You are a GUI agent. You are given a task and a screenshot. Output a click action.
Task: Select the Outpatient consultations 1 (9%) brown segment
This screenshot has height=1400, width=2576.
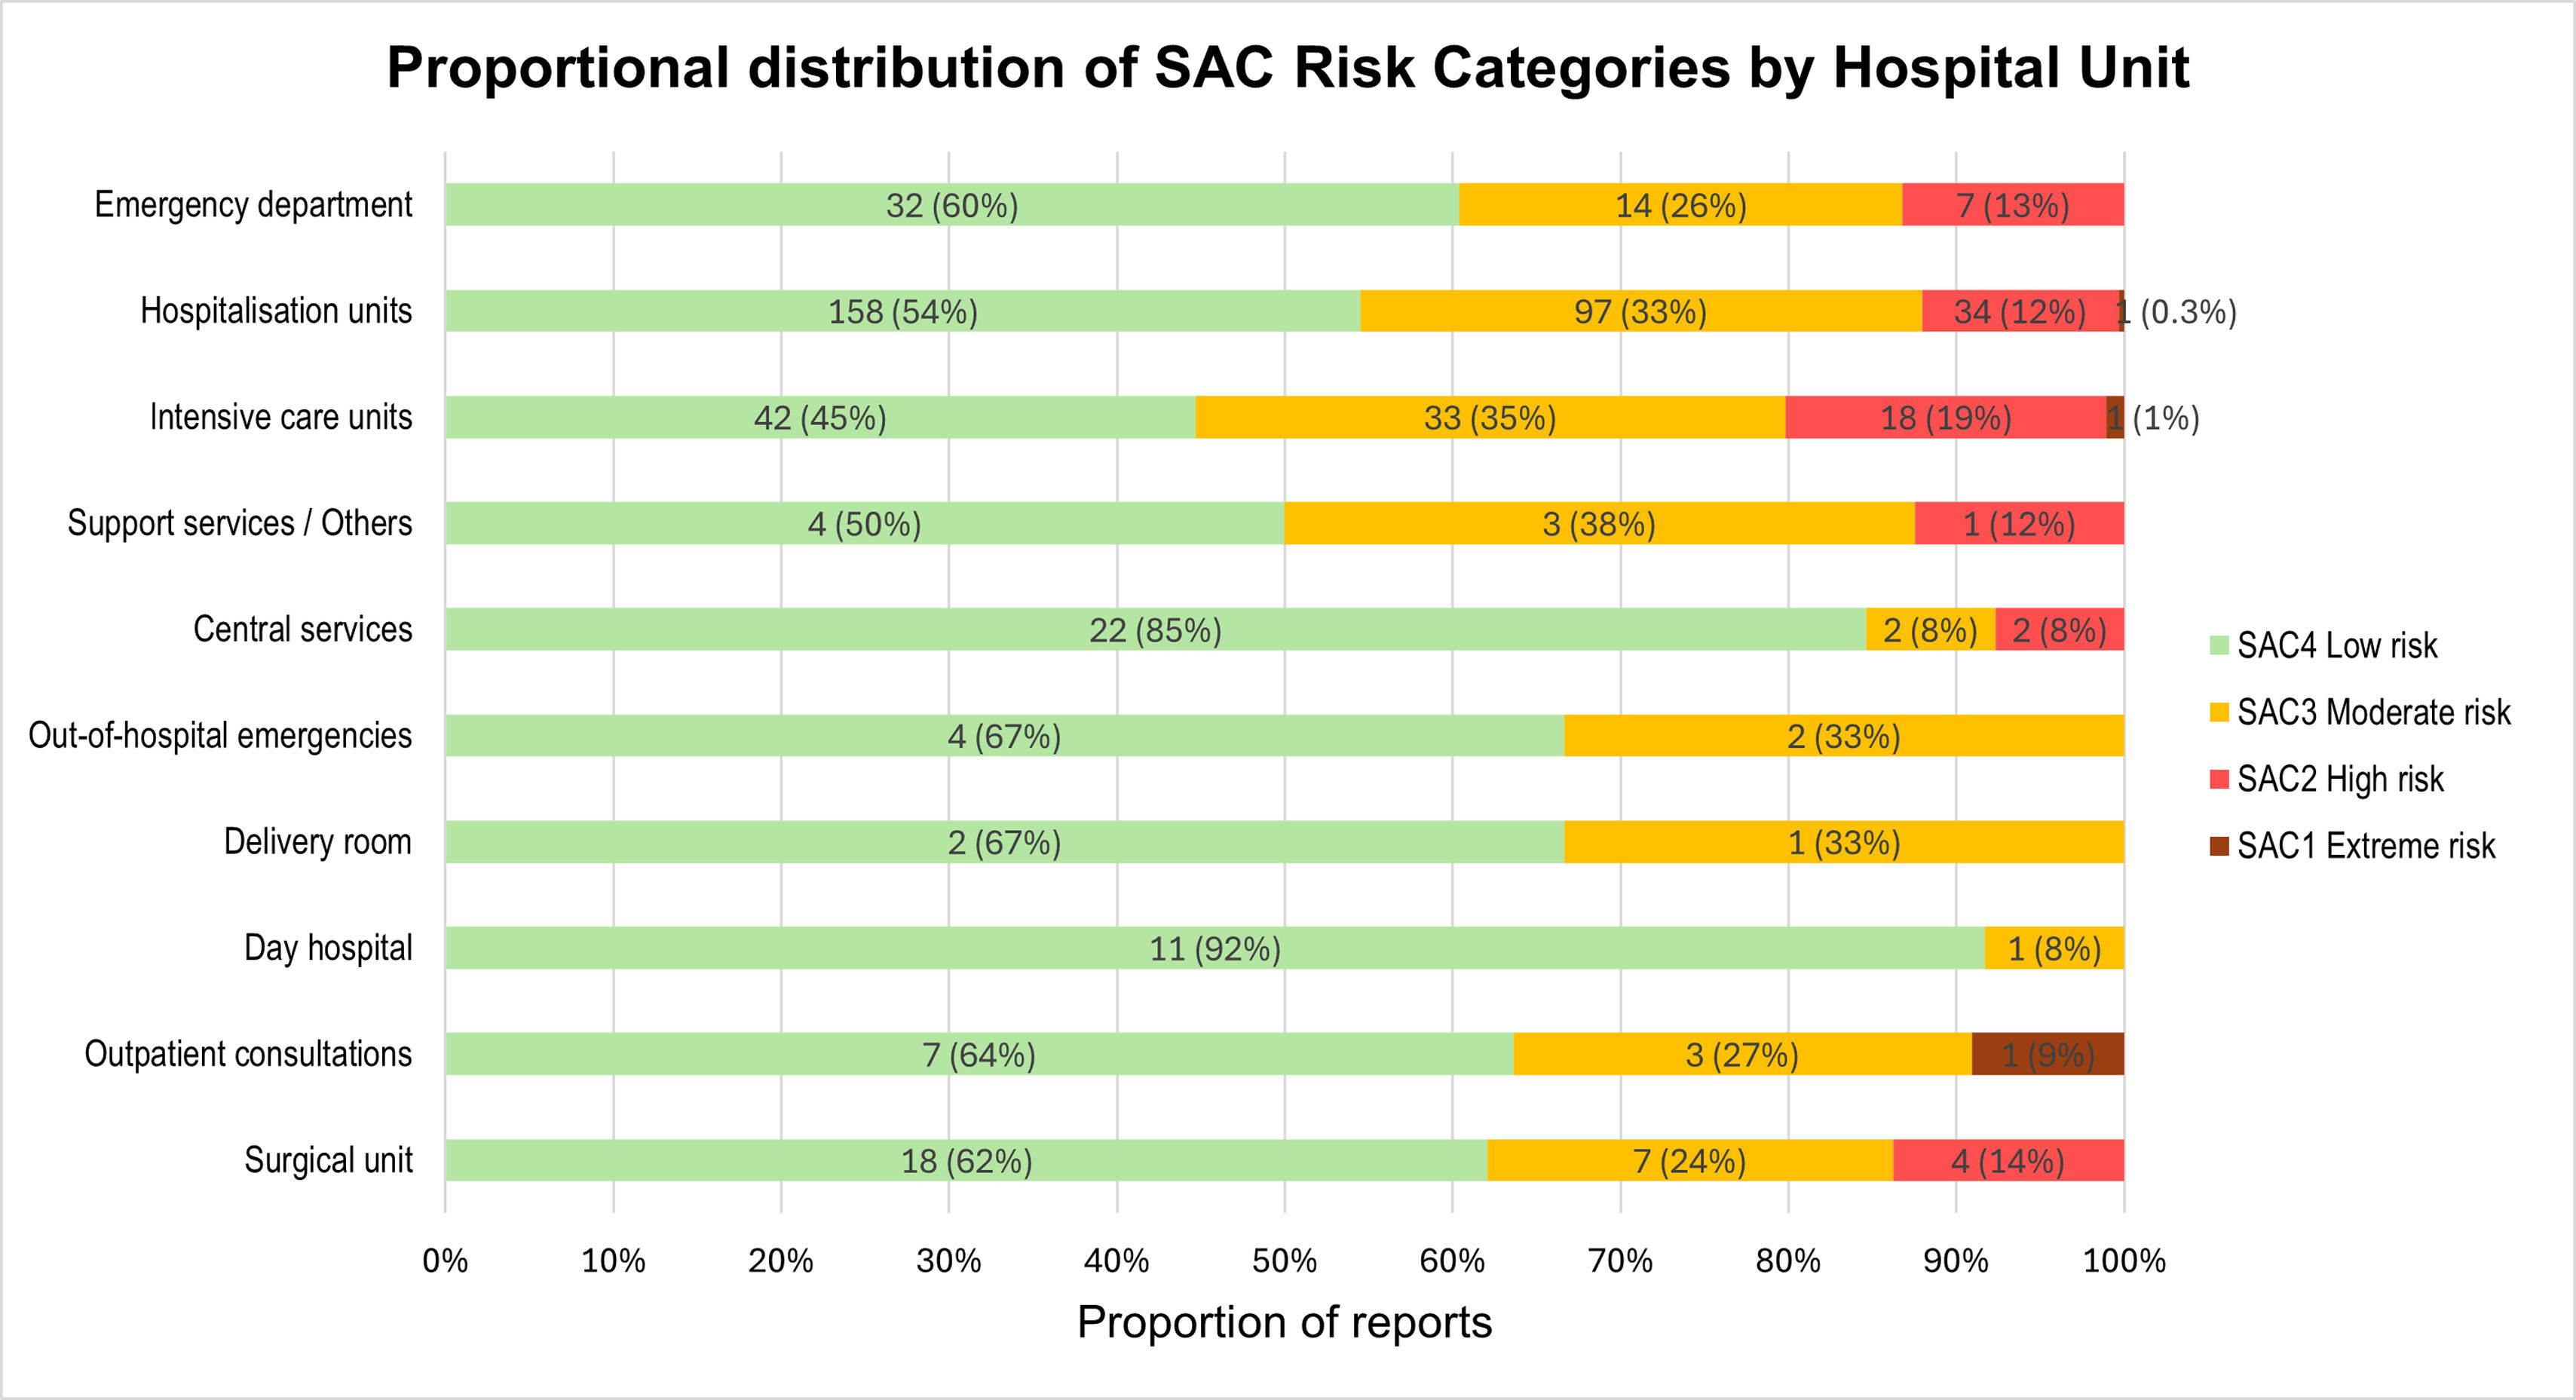click(2048, 1054)
